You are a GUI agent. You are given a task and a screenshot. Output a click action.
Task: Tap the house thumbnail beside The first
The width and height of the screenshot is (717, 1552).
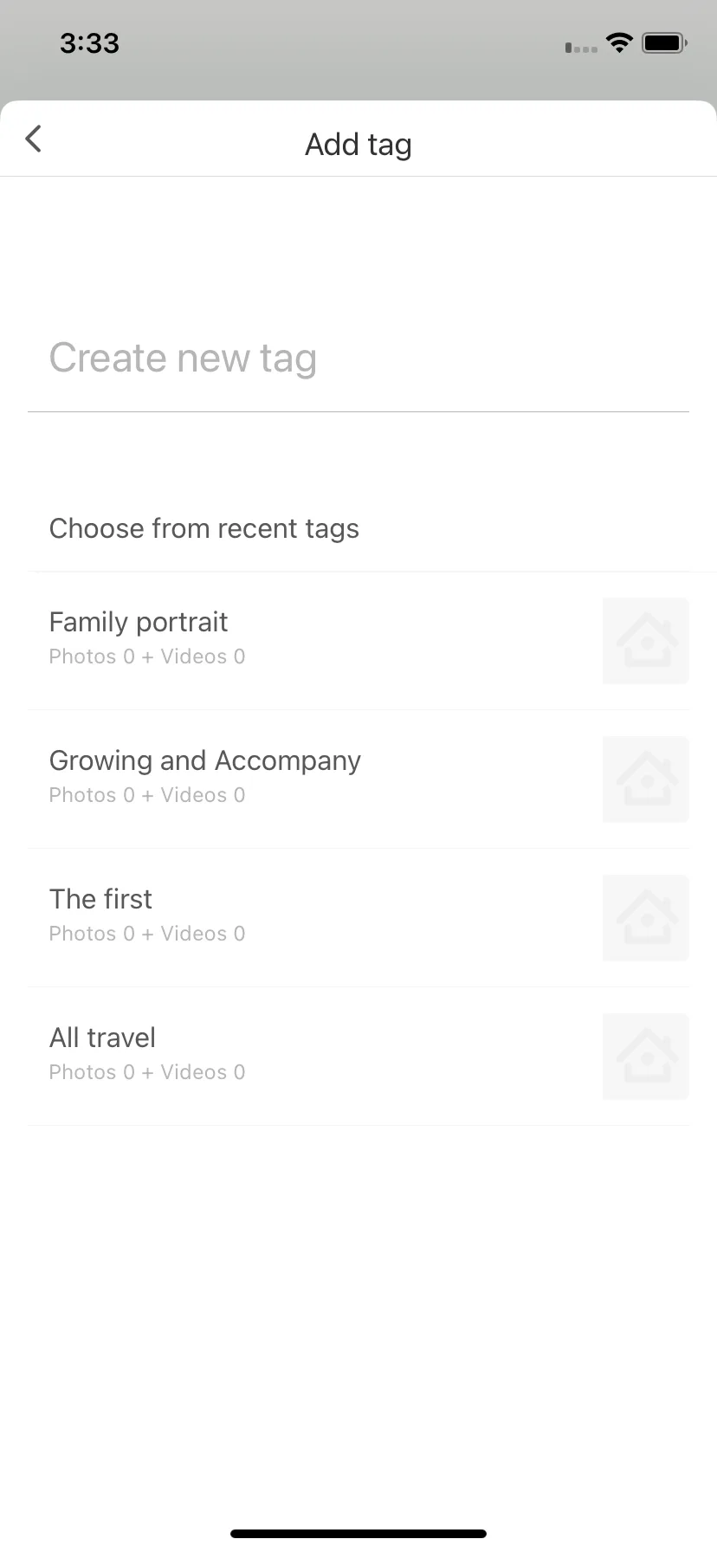click(x=646, y=918)
